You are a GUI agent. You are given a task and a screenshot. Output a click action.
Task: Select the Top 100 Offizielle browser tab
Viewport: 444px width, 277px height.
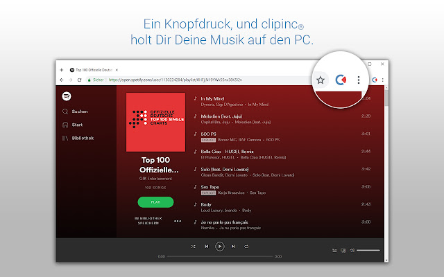pos(94,70)
